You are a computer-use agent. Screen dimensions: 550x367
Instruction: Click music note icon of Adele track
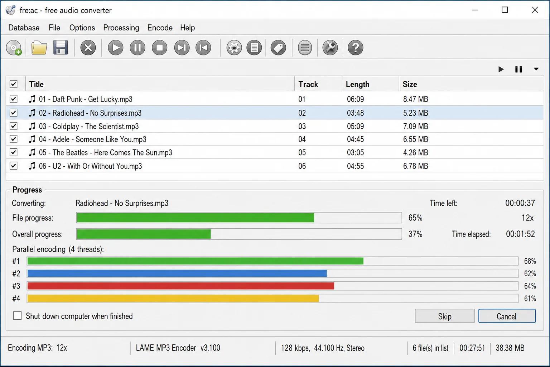coord(32,139)
